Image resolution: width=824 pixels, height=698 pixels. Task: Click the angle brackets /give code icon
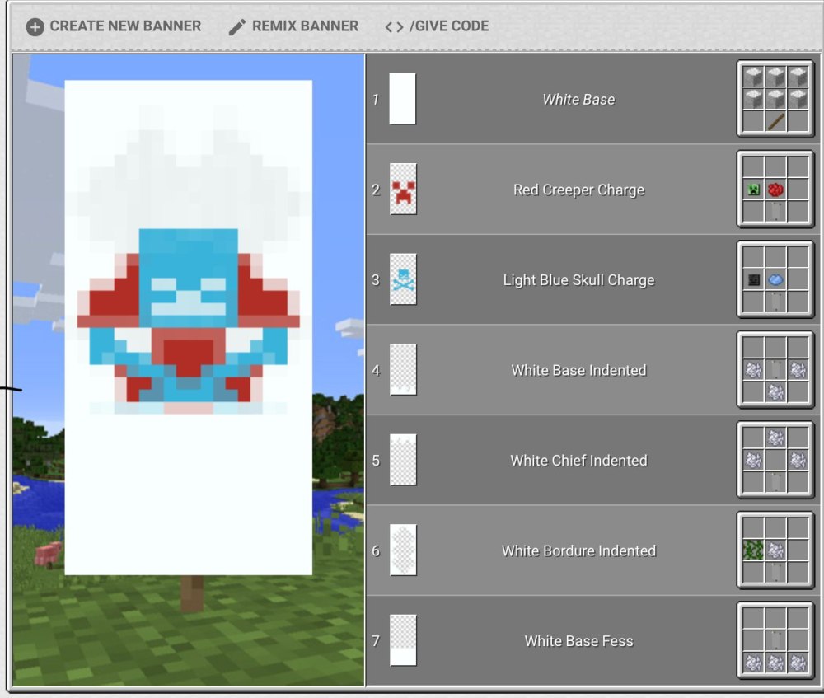pyautogui.click(x=394, y=26)
